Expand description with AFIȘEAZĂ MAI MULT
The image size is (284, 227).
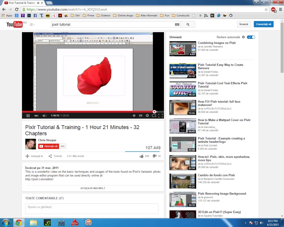coord(93,188)
